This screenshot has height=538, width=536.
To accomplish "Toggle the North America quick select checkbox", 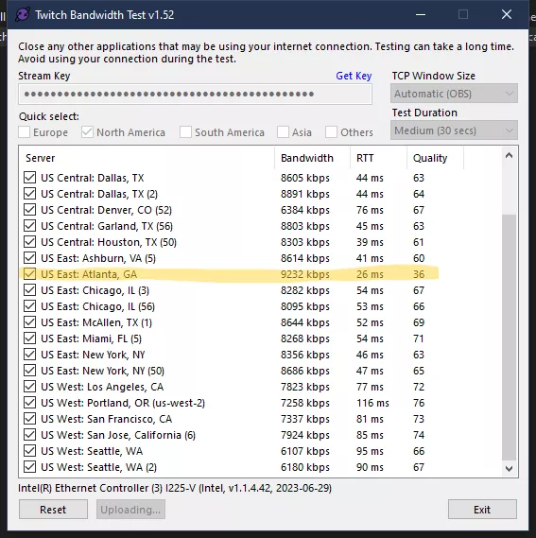I will tap(87, 132).
